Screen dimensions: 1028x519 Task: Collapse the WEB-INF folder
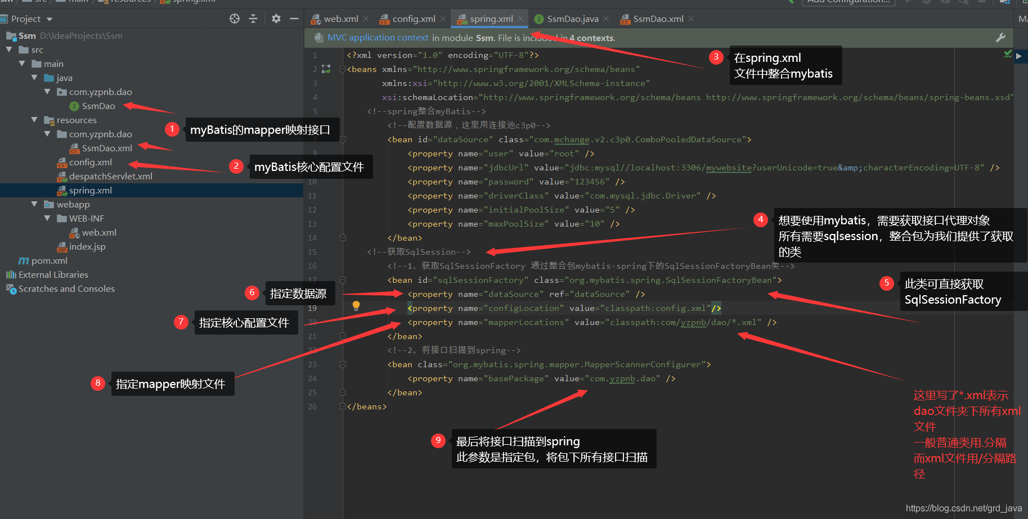click(47, 218)
